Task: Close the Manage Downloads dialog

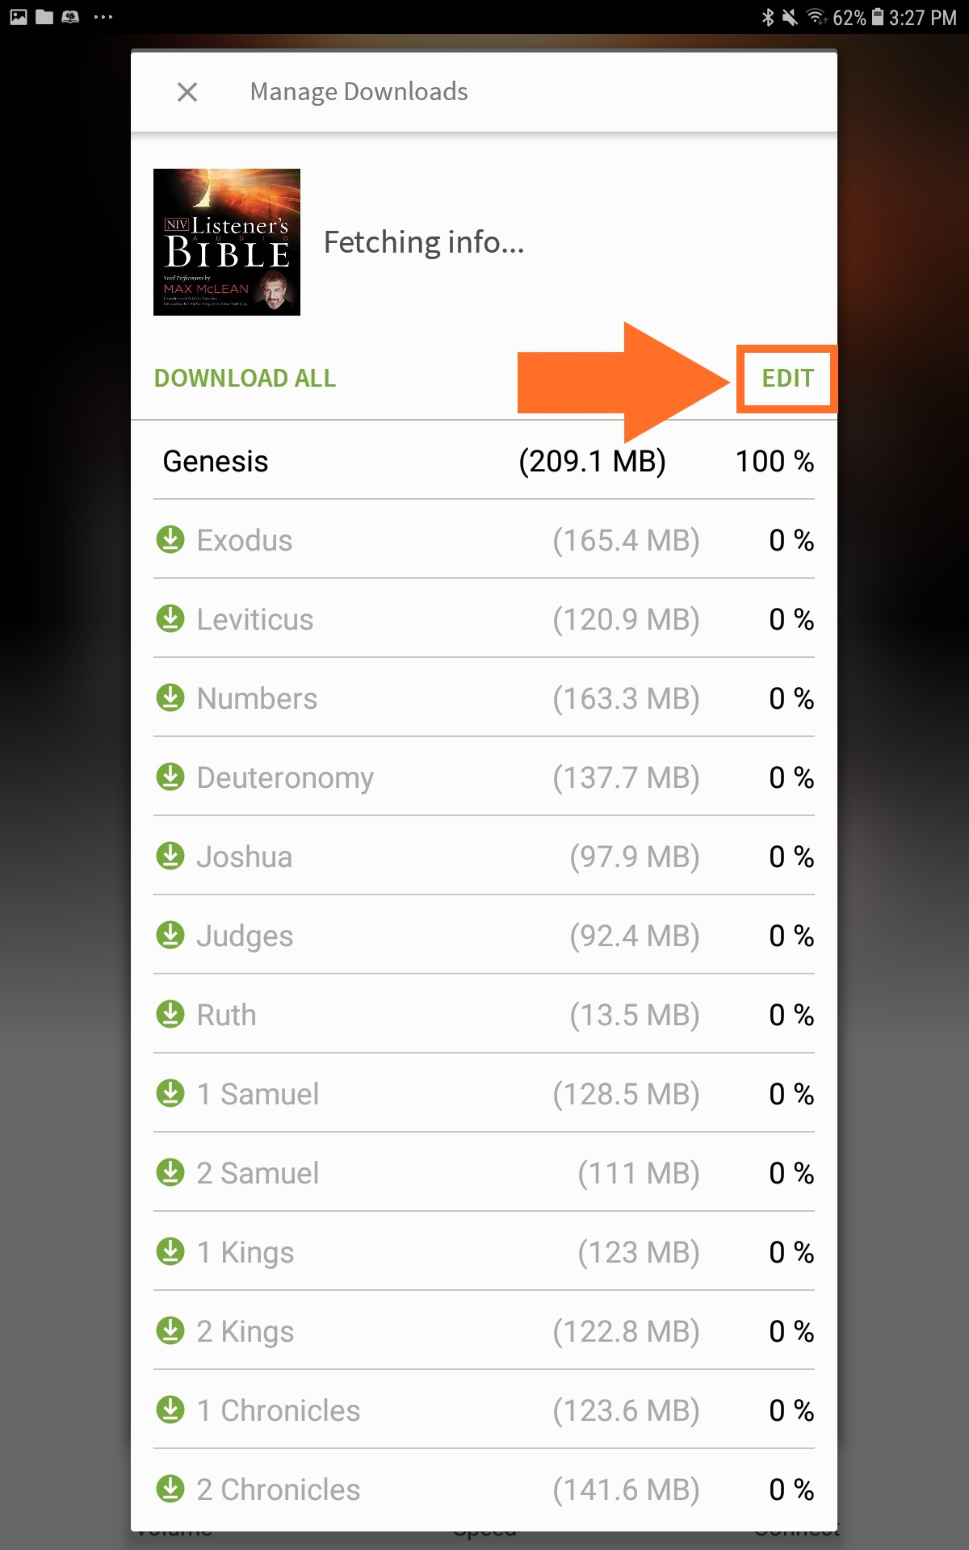Action: (x=187, y=92)
